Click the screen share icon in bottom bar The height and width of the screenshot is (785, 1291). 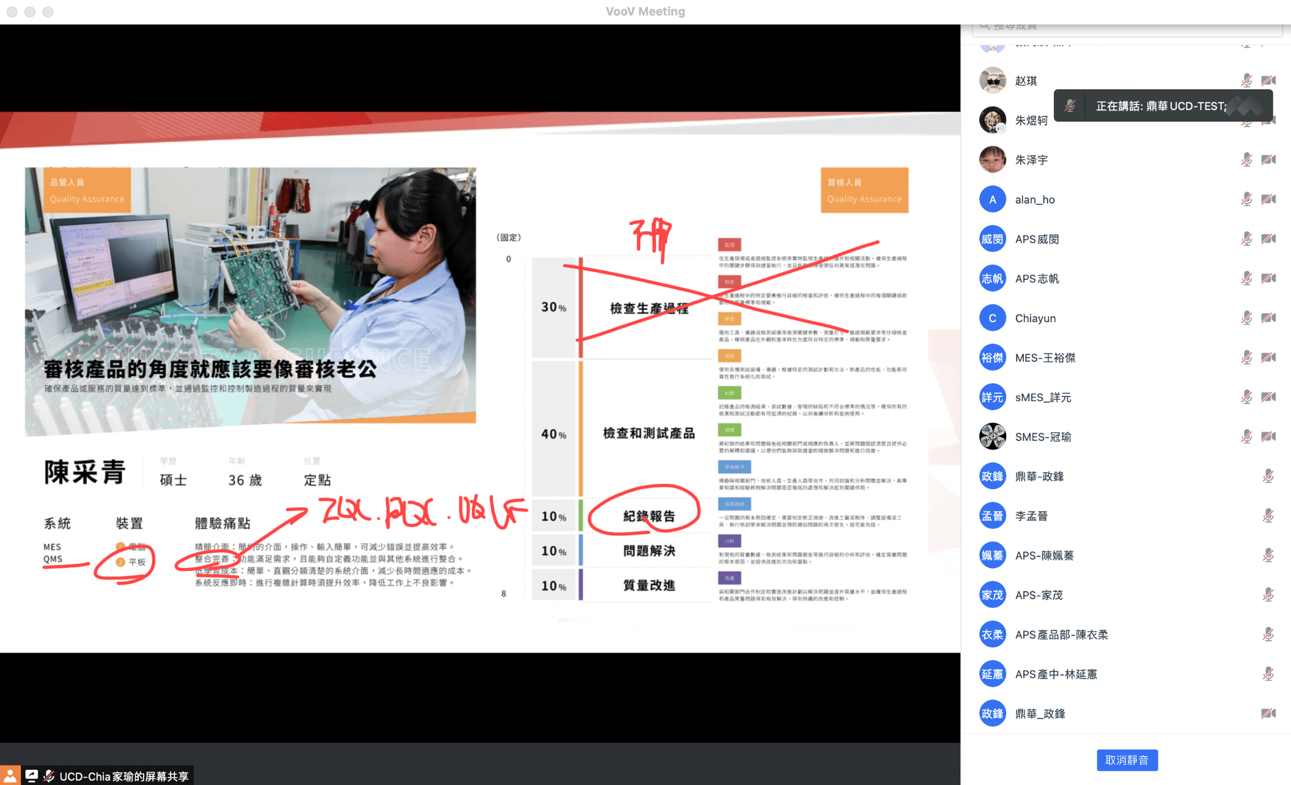32,776
